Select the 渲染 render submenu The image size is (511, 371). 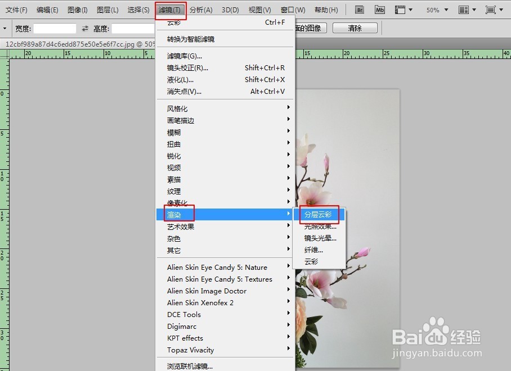pyautogui.click(x=225, y=215)
